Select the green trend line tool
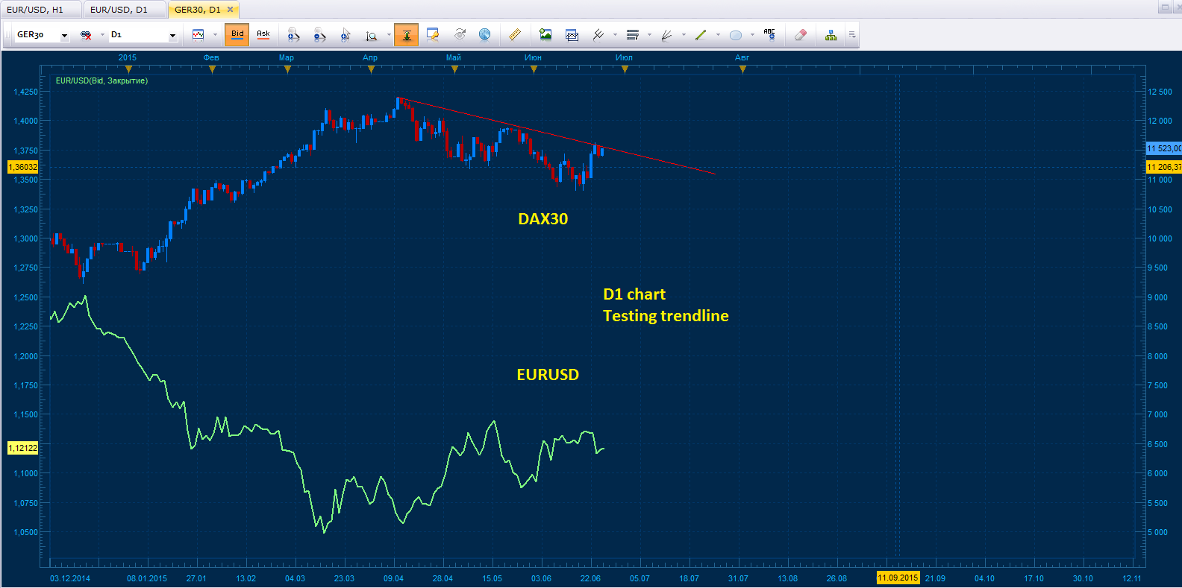Screen dimensions: 1182x588 701,35
